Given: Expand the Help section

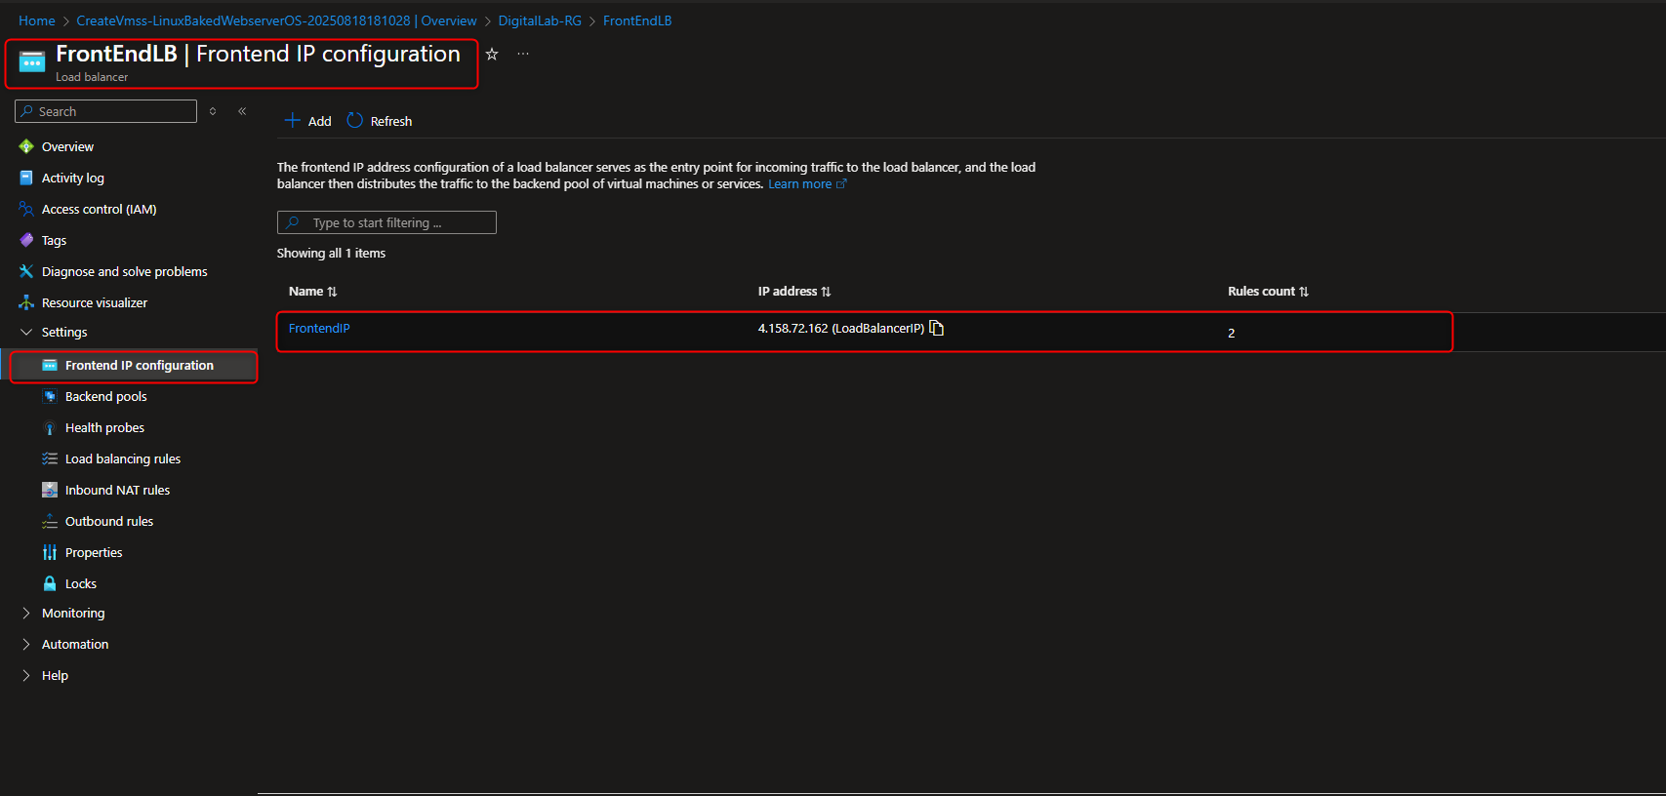Looking at the screenshot, I should click(x=26, y=675).
